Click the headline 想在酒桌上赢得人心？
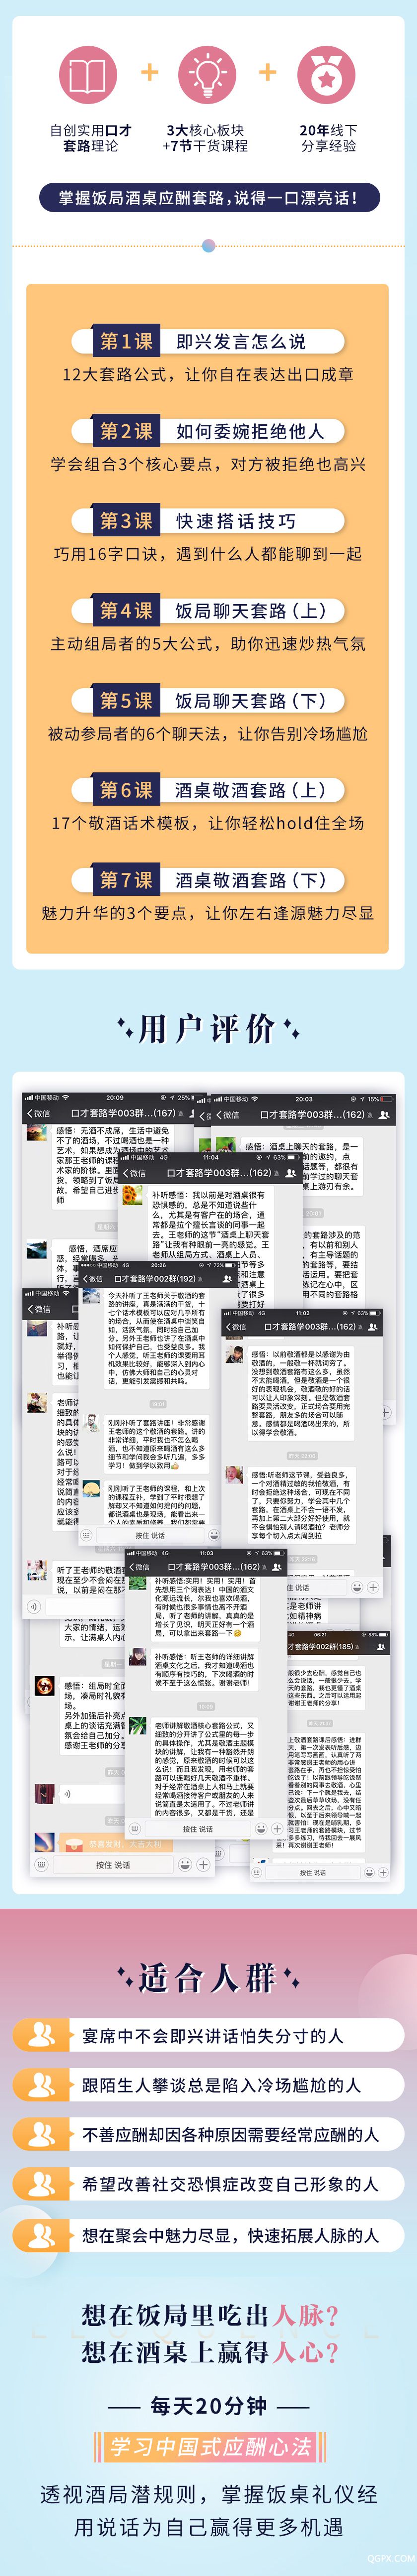Screen dimensions: 417x2576 coord(209,2353)
